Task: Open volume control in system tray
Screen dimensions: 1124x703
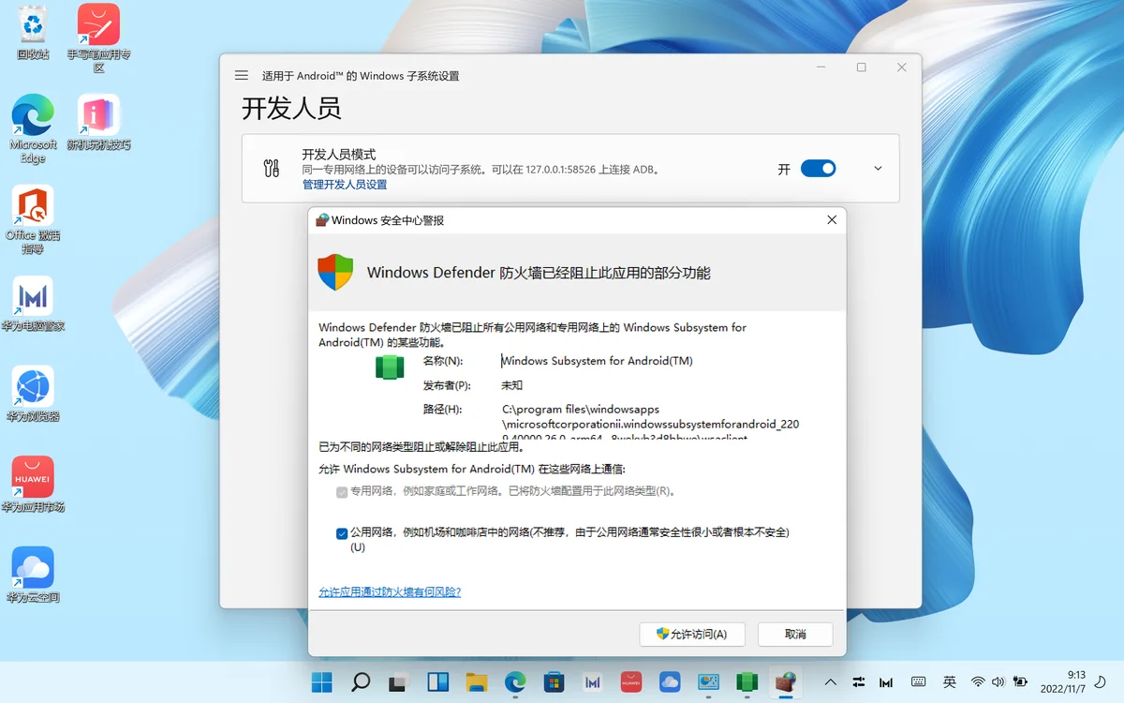Action: tap(998, 682)
